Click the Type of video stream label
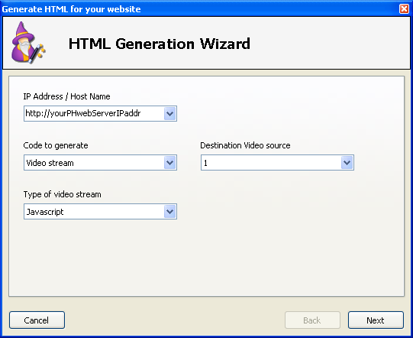This screenshot has width=413, height=338. [x=62, y=194]
